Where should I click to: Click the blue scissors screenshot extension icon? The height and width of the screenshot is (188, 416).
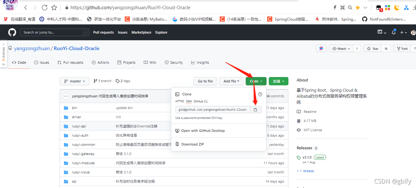pos(407,8)
